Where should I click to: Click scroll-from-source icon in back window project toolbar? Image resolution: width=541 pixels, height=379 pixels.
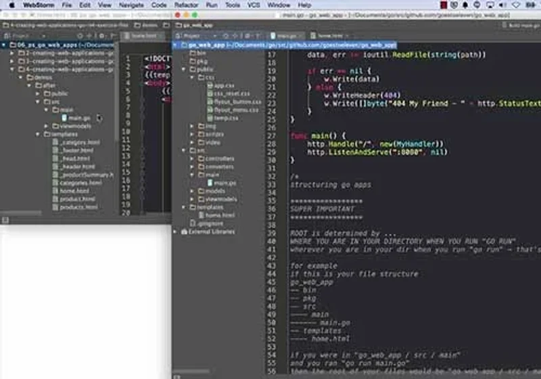[80, 36]
